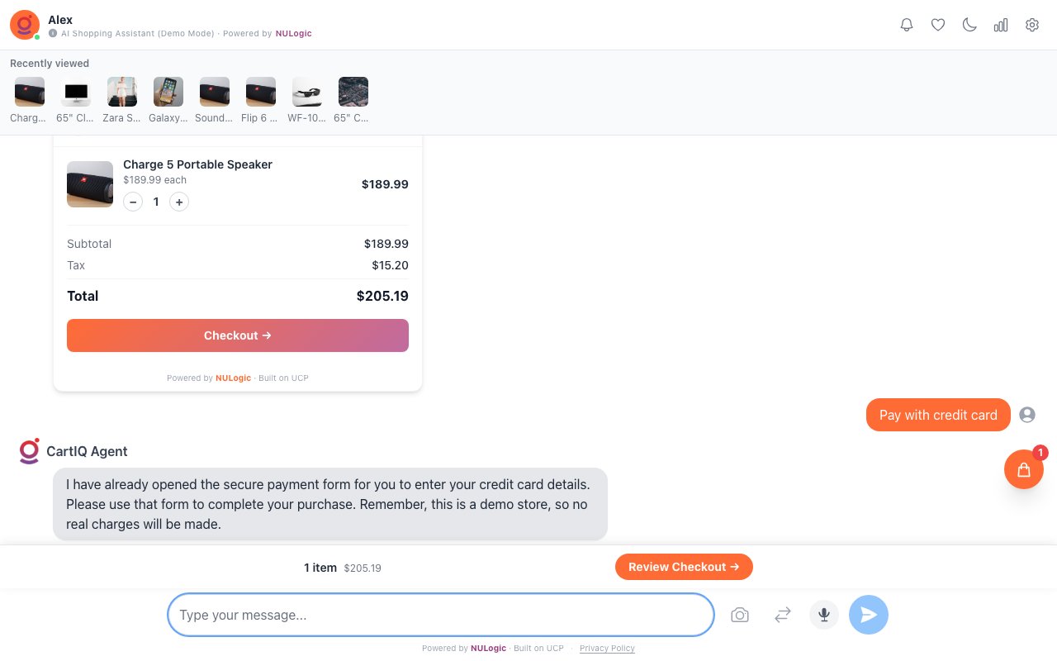Open the favorites heart icon
Screen dimensions: 1057x661
click(937, 25)
